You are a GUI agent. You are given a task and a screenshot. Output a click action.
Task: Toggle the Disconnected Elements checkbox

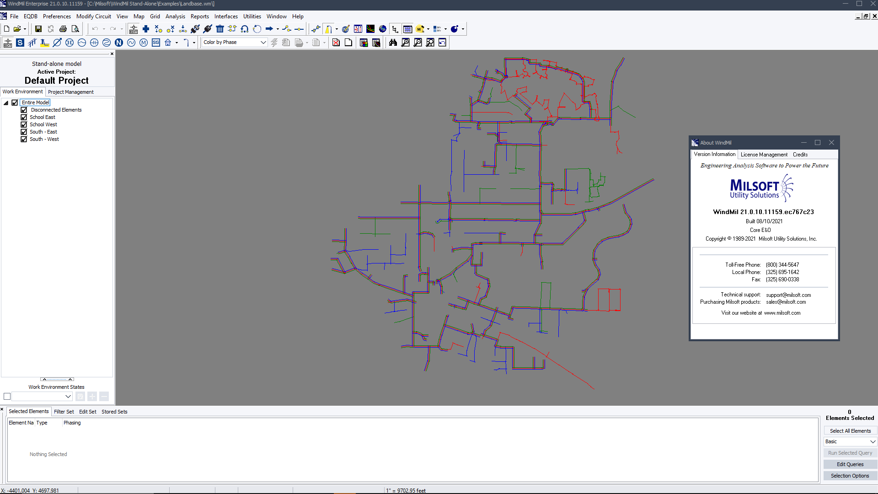(24, 110)
